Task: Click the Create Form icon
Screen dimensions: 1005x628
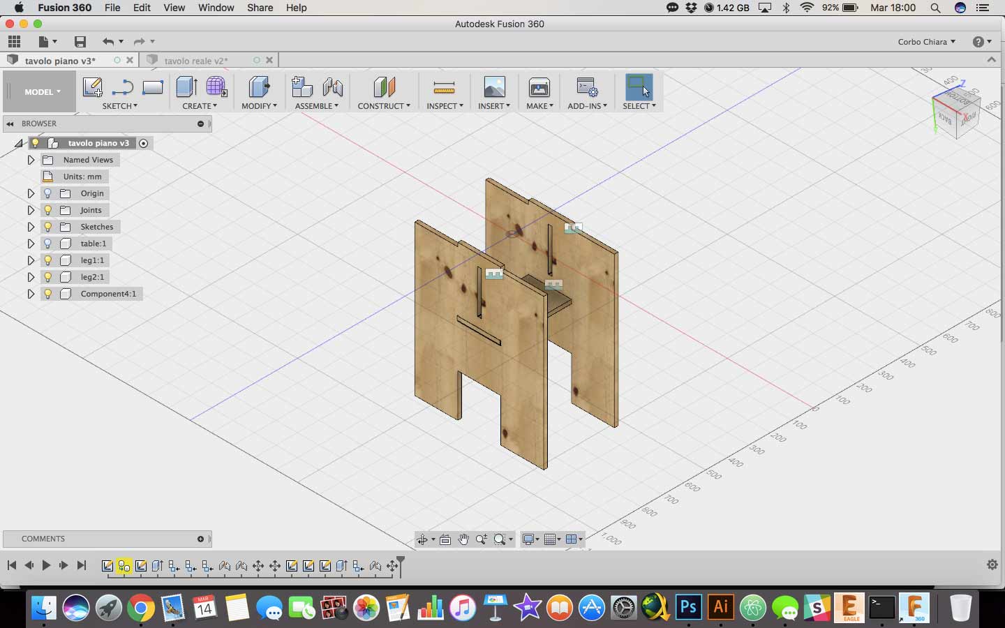Action: [216, 87]
